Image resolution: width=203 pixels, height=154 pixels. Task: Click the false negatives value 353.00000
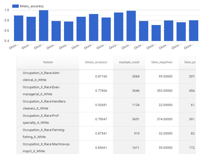click(165, 91)
